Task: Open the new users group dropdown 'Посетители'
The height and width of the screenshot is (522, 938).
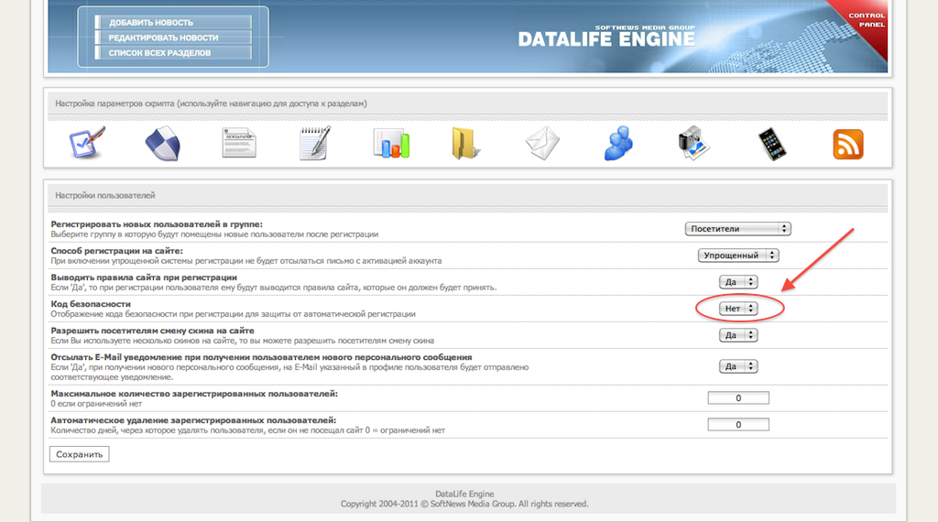Action: click(x=737, y=229)
